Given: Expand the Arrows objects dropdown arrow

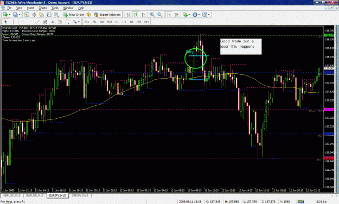Looking at the screenshot, I should click(x=79, y=22).
